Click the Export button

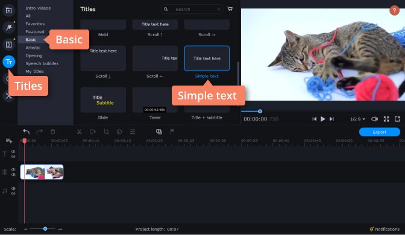pyautogui.click(x=380, y=132)
